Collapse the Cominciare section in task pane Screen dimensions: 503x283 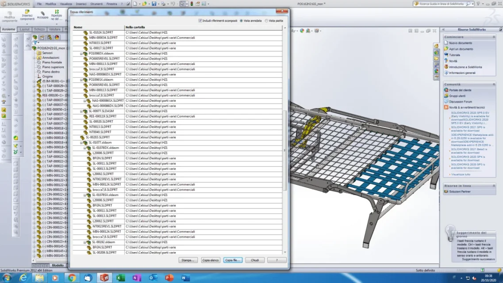tap(494, 37)
